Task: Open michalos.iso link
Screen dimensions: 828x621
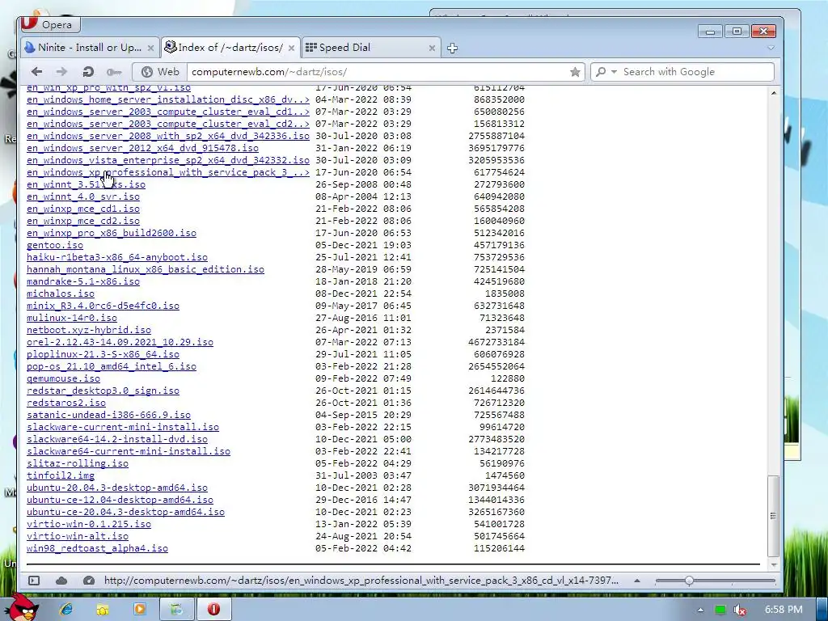Action: point(61,294)
